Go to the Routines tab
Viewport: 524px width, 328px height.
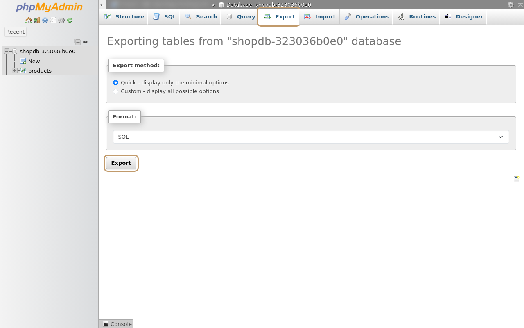point(417,17)
